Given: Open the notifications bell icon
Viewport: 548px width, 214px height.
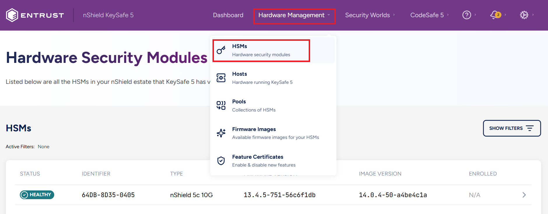Looking at the screenshot, I should 496,15.
